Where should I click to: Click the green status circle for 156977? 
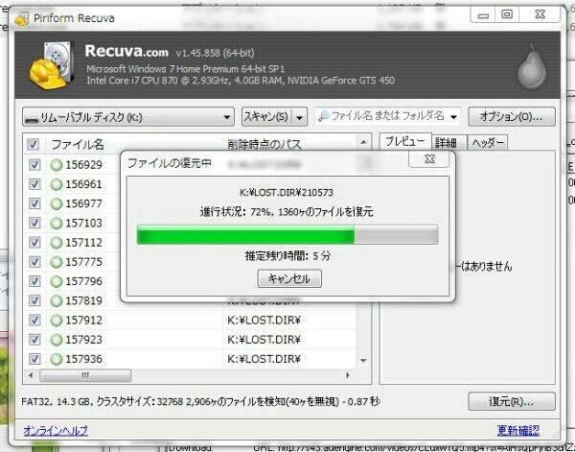57,203
